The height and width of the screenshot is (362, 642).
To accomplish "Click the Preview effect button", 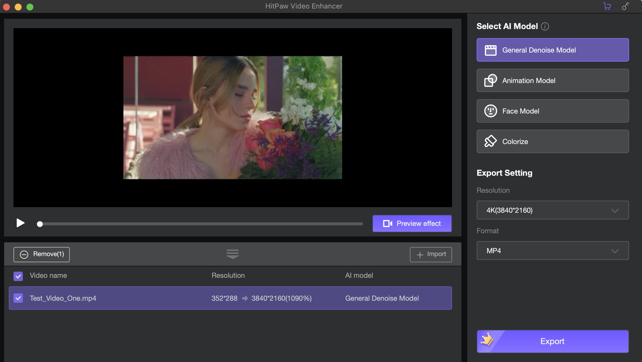I will tap(412, 224).
